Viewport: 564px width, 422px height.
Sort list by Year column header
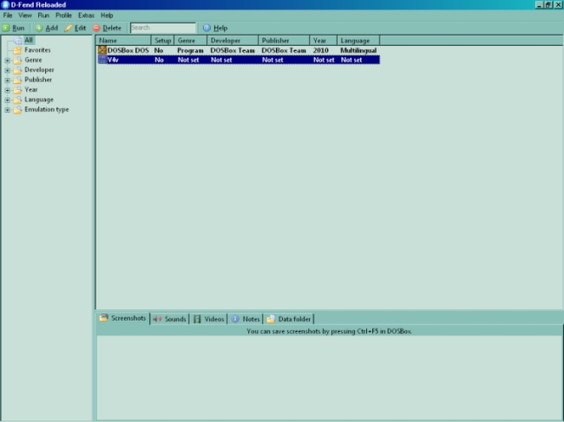tap(324, 40)
